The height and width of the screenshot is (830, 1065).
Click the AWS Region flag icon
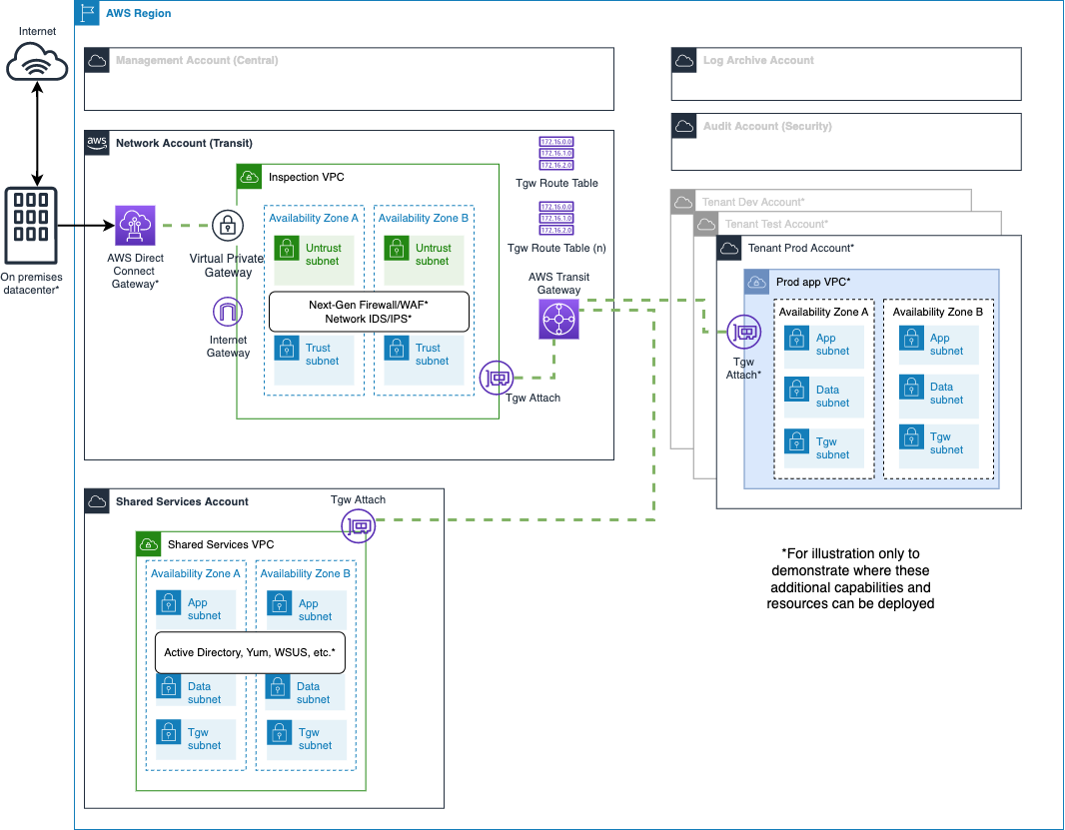coord(88,13)
